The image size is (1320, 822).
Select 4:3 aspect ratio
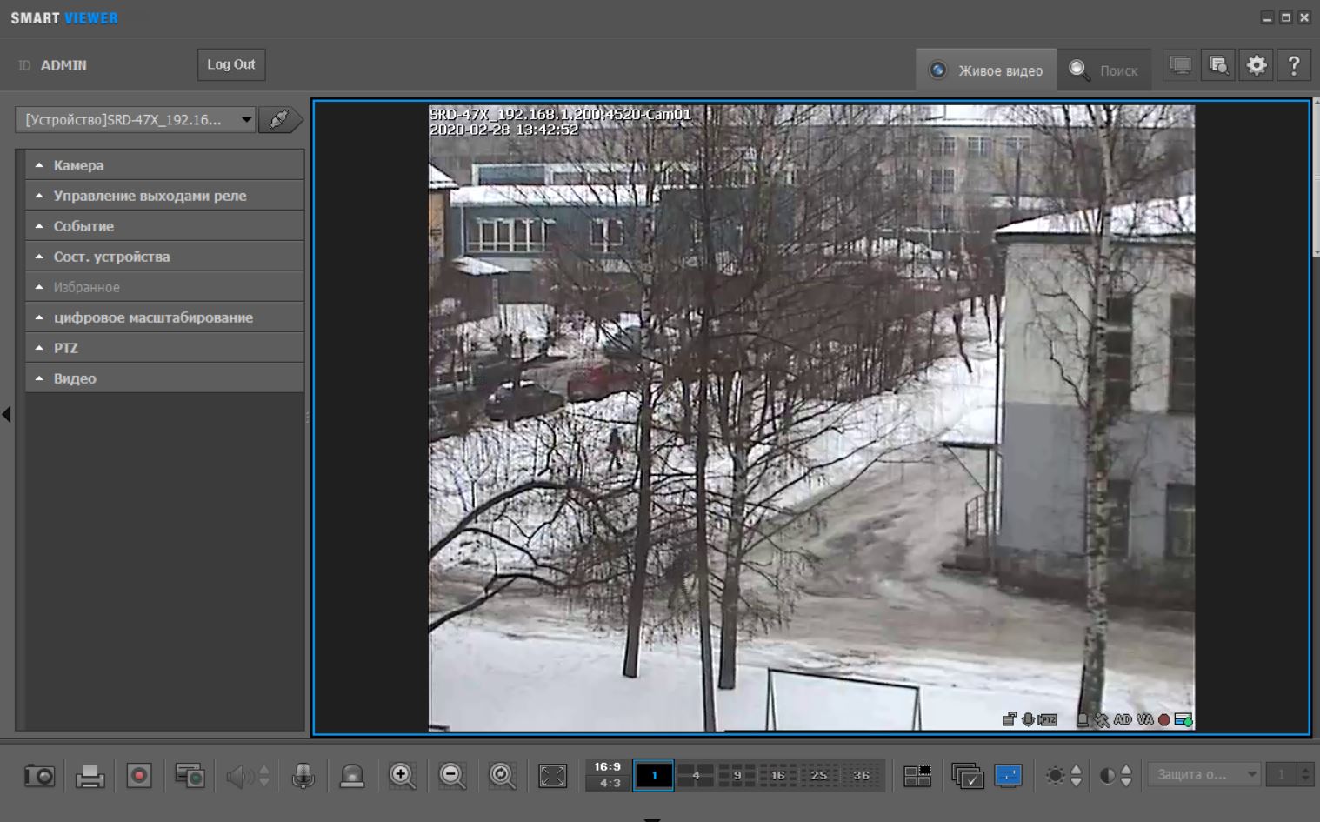tap(609, 783)
